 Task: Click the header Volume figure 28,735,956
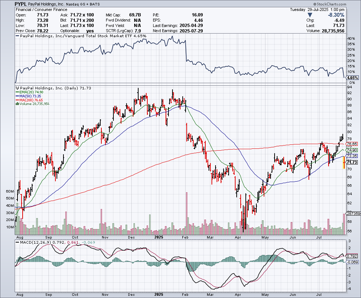[x=333, y=31]
